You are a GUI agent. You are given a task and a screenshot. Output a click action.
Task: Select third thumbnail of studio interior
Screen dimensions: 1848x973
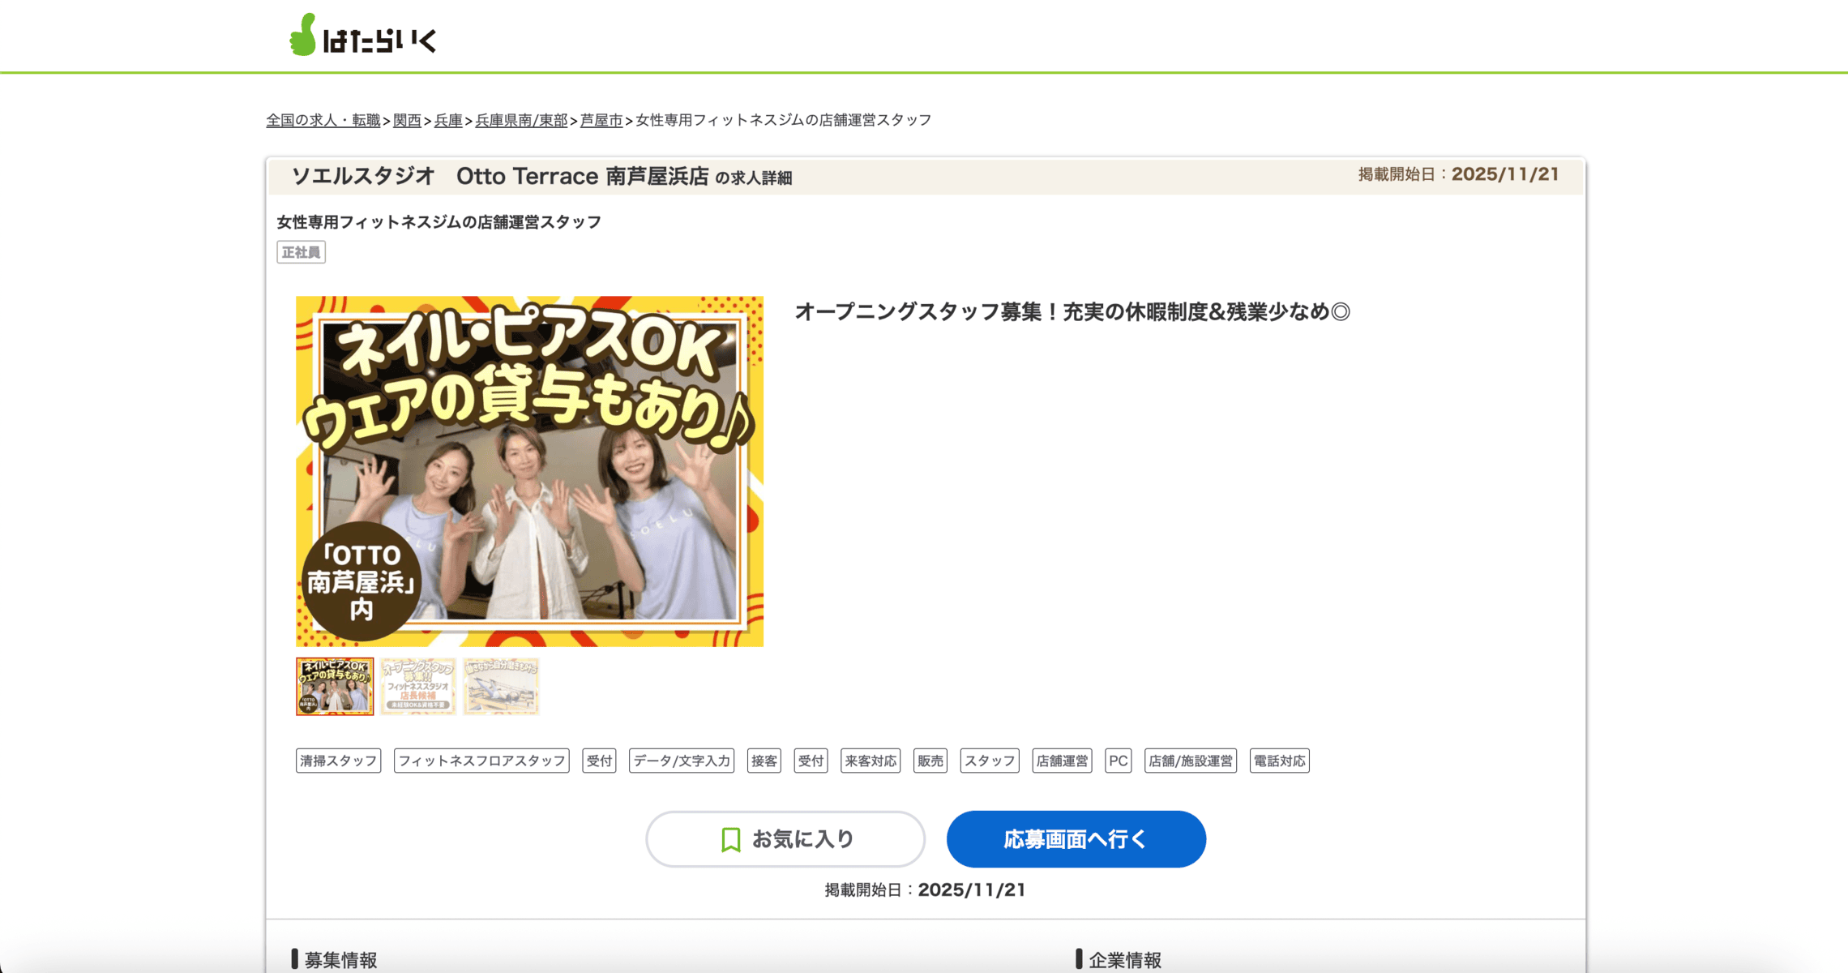[501, 686]
